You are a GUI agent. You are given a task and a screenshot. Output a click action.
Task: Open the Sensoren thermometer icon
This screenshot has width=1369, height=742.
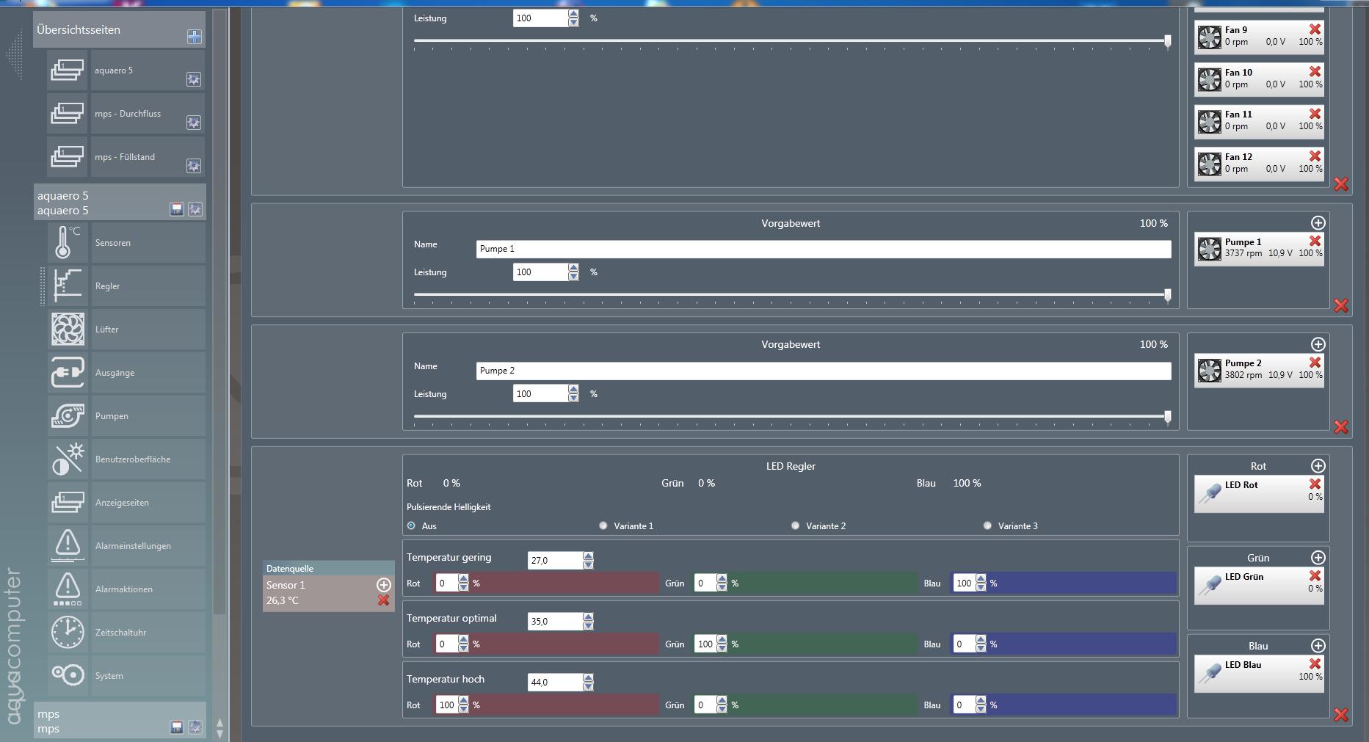68,243
